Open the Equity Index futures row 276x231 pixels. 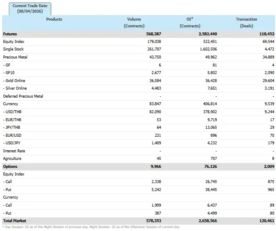[x=13, y=42]
